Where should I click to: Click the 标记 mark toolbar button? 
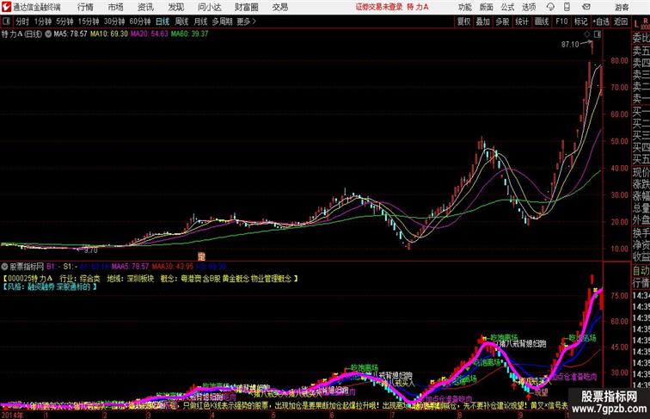coord(580,22)
